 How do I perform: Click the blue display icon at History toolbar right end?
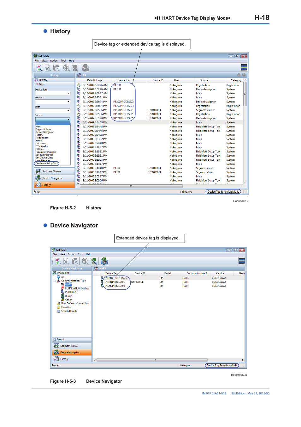coord(244,67)
